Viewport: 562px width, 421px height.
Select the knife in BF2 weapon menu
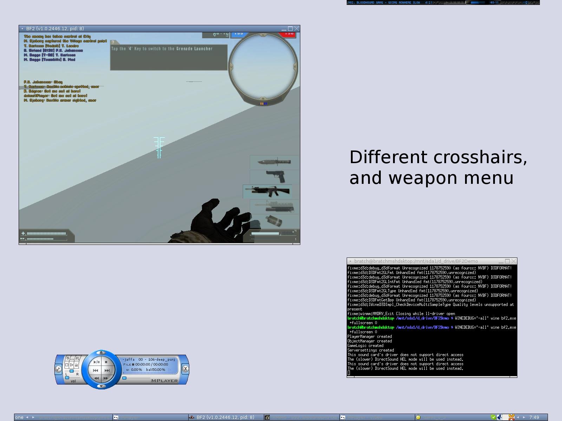[274, 162]
